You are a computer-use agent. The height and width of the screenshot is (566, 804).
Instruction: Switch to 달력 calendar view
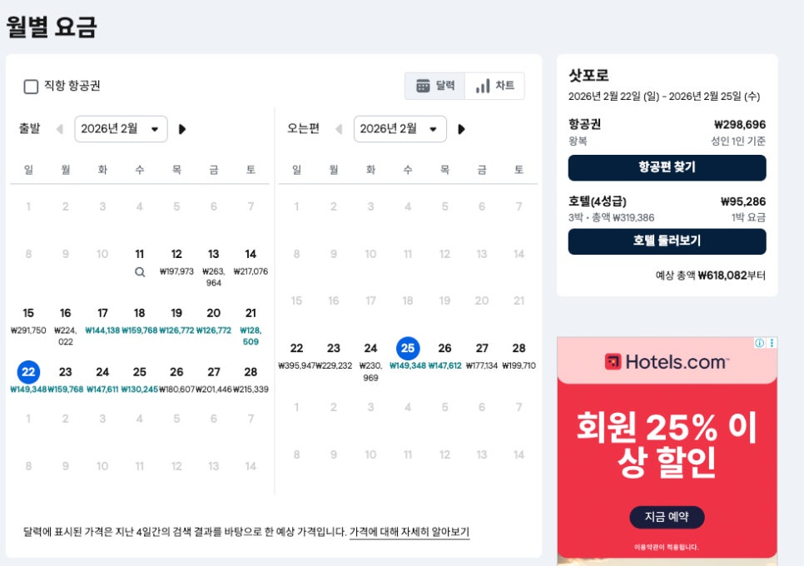(434, 86)
